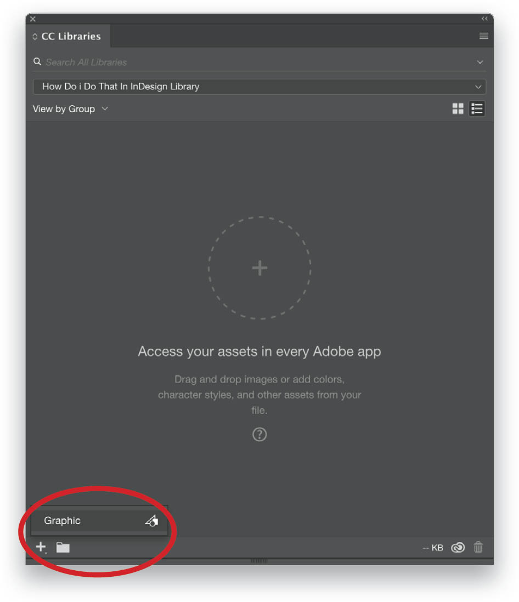Toggle the panel size arrows beside CC Libraries

(35, 37)
